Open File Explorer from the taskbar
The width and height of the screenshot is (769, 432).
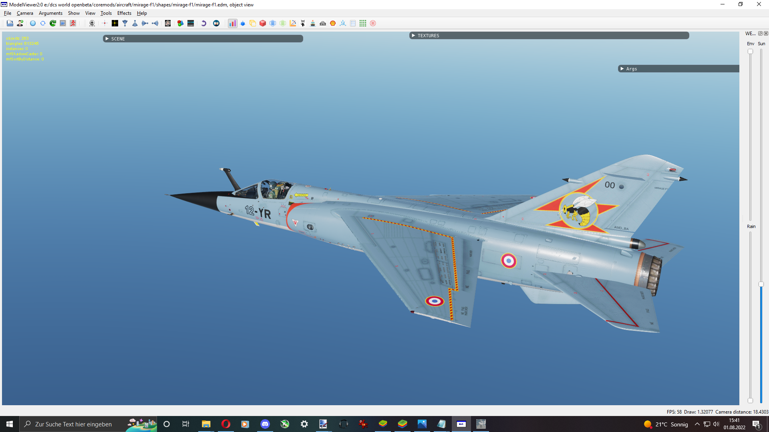206,424
